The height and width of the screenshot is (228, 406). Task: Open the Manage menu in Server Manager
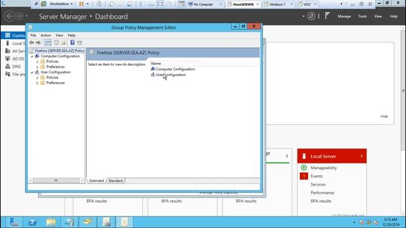[x=344, y=16]
